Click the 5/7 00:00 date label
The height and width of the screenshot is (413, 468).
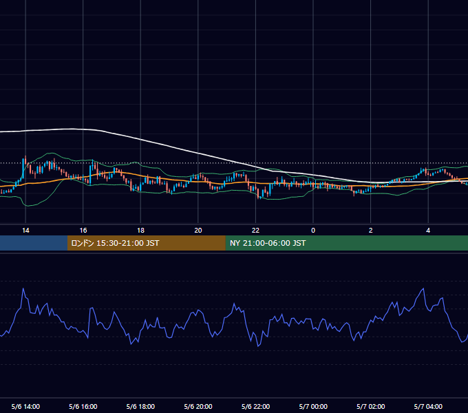pos(313,406)
